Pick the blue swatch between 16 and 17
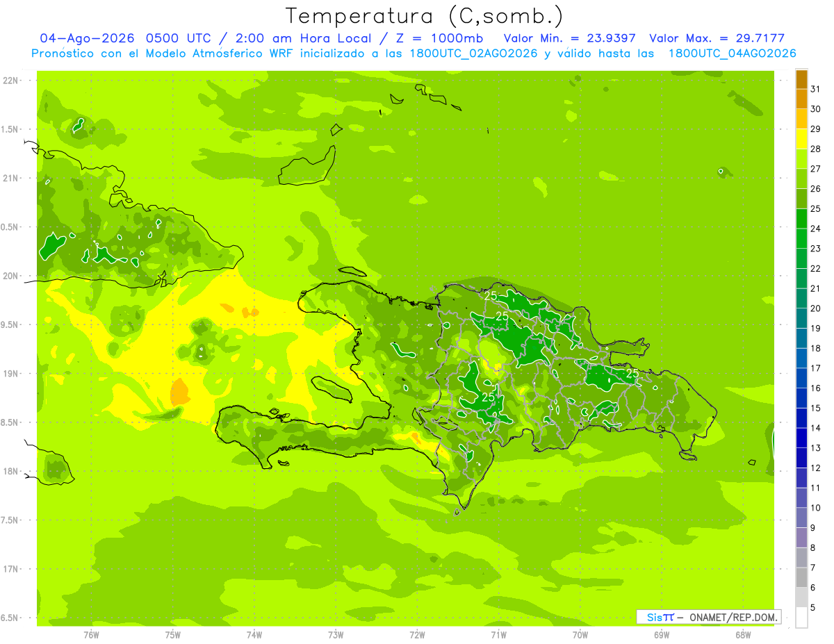The width and height of the screenshot is (834, 644). (801, 378)
